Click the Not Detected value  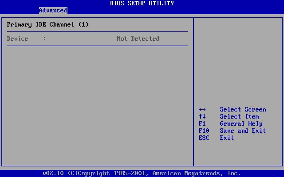(138, 38)
